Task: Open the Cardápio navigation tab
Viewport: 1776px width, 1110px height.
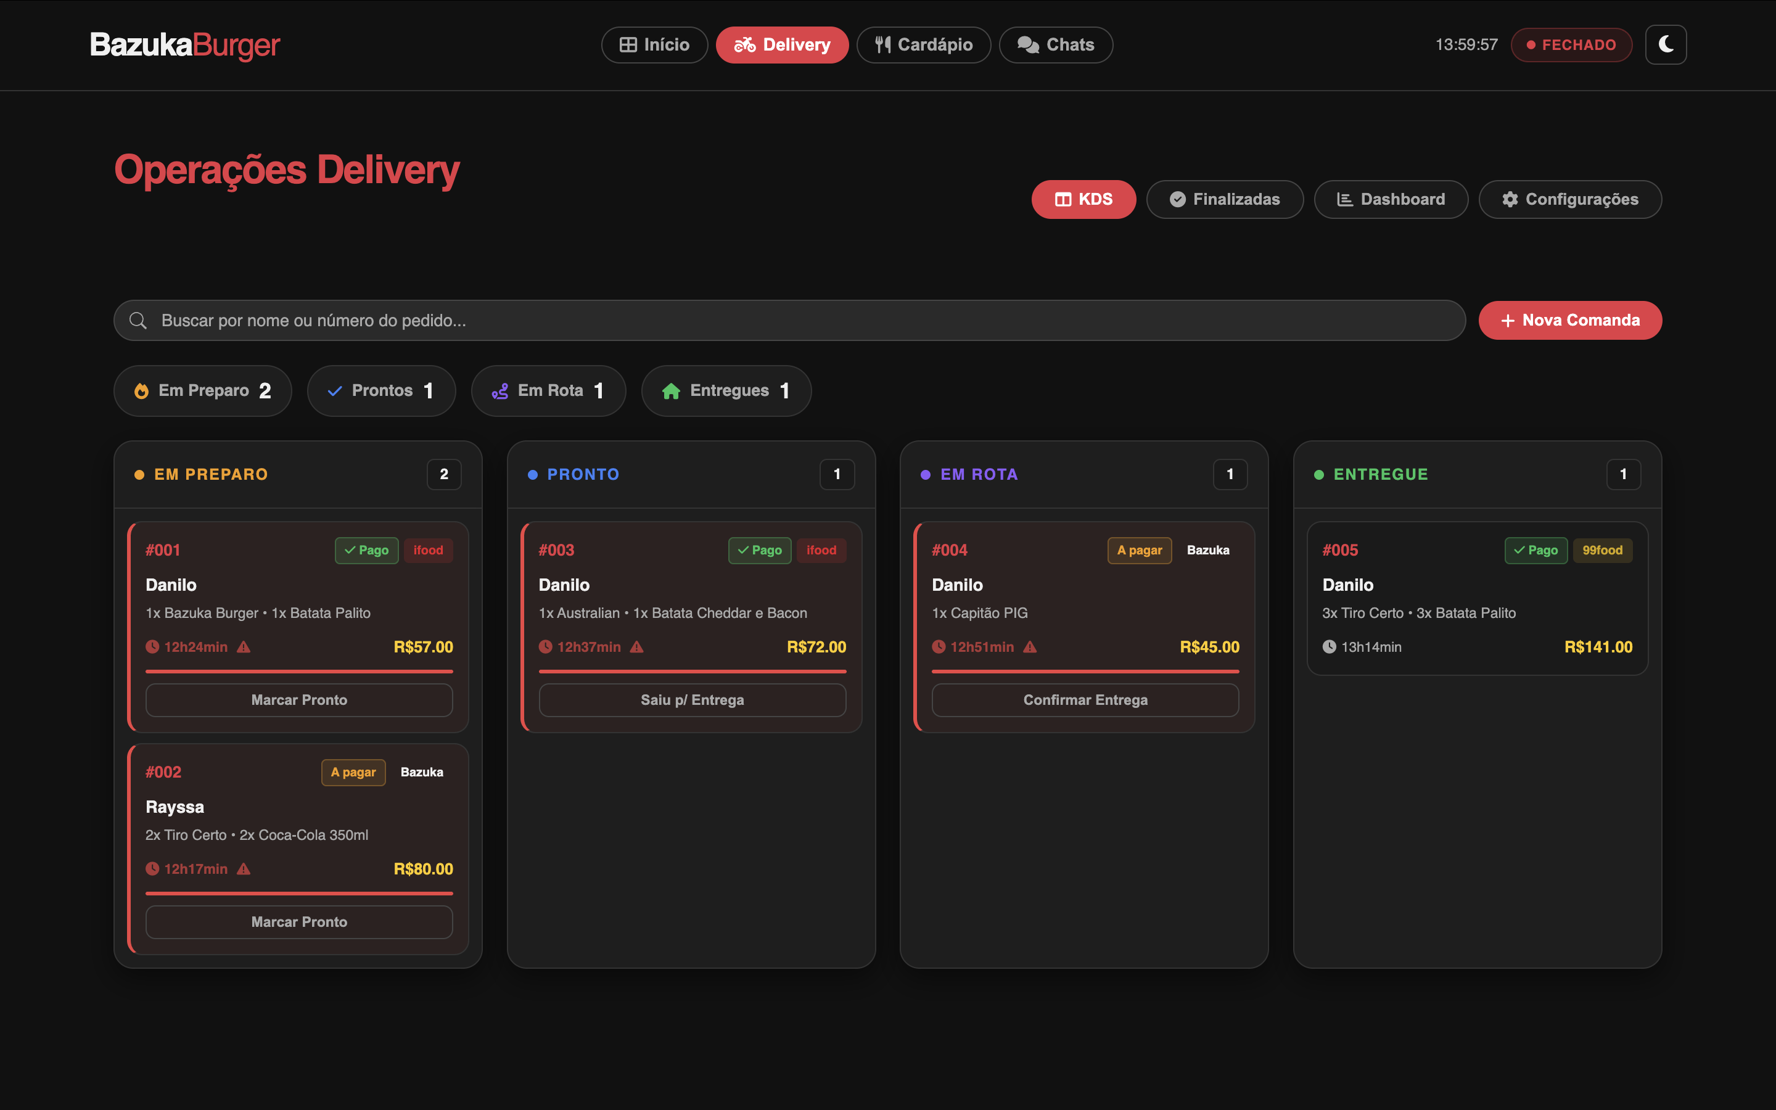Action: coord(923,45)
